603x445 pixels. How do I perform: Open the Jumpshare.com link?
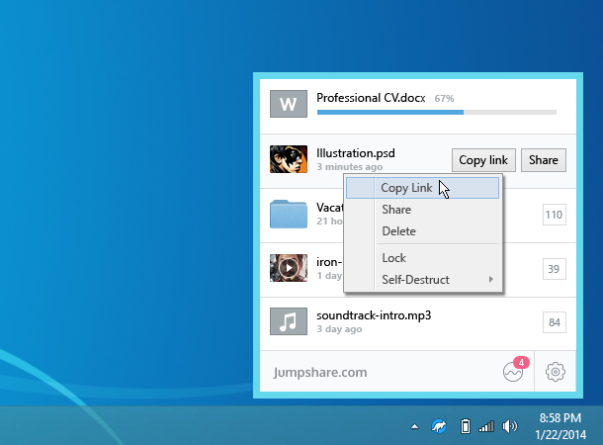319,373
